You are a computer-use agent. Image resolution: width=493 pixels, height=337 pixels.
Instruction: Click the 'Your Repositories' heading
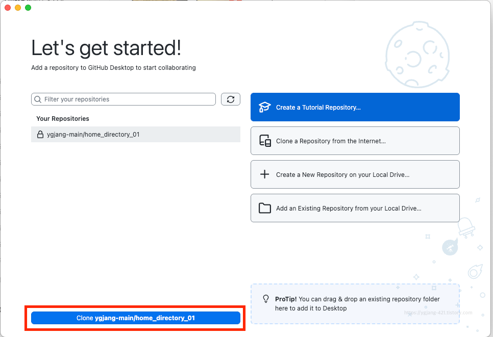63,119
